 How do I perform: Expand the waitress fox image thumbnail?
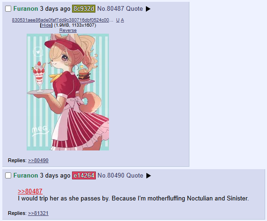point(68,92)
